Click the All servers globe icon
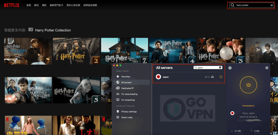278x135 pixels. [x=118, y=82]
